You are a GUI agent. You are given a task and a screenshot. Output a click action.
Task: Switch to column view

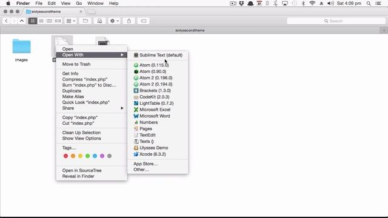coord(50,21)
